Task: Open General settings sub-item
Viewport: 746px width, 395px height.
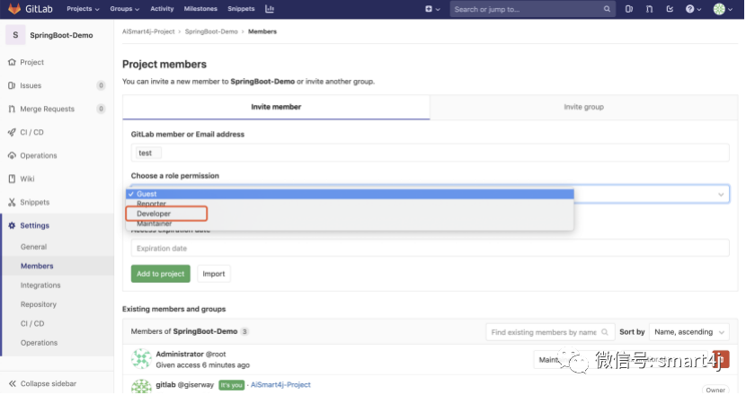Action: pos(33,247)
